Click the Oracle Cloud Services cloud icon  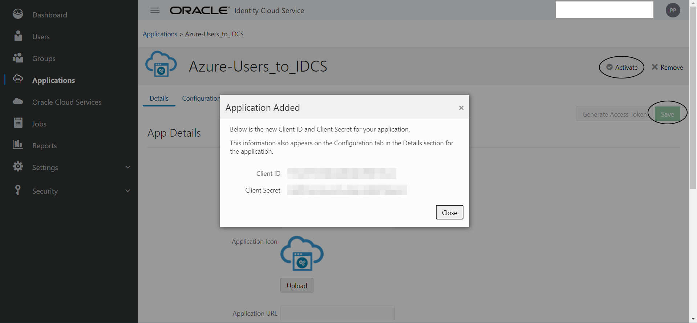click(x=18, y=101)
